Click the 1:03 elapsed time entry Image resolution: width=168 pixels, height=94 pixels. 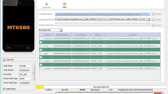pos(111,90)
